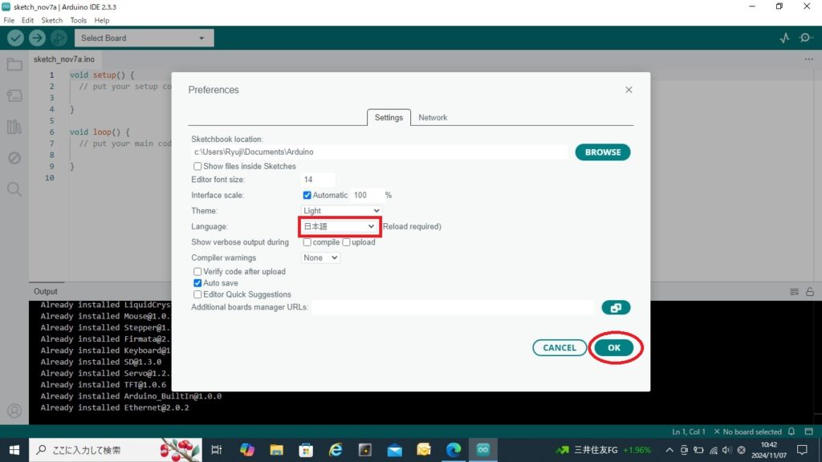Screen dimensions: 822x462
Task: Enable verbose output during upload
Action: 346,242
